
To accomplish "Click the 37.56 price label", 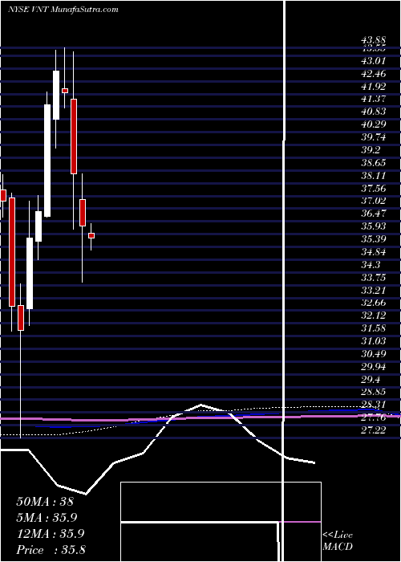I will click(374, 188).
